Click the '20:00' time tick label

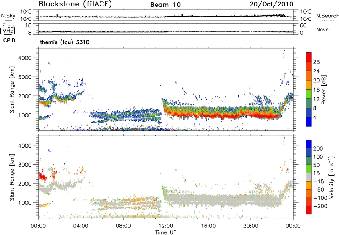pos(250,226)
